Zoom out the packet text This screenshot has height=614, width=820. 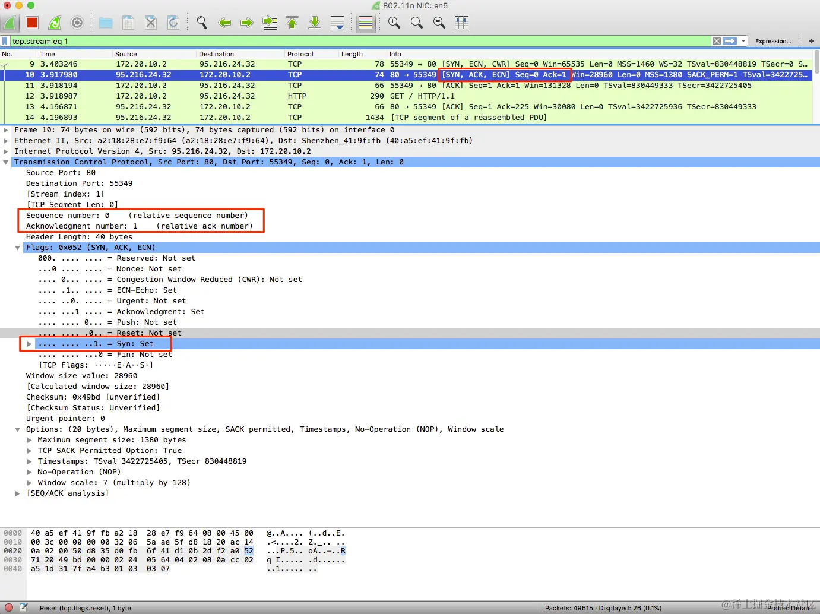tap(417, 23)
